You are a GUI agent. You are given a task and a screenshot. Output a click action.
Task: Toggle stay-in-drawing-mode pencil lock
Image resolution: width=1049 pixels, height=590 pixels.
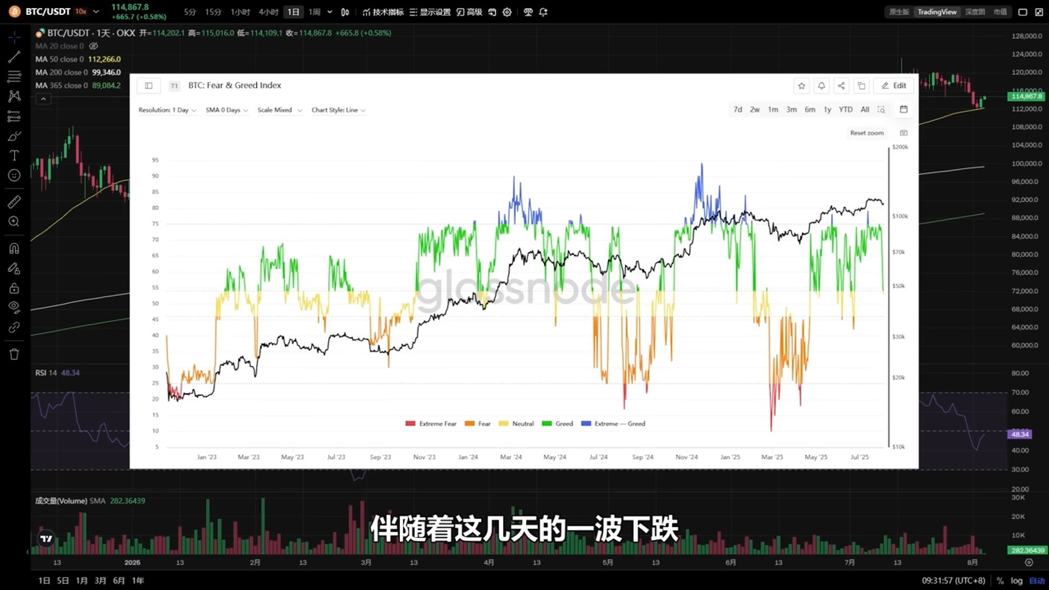pos(14,268)
